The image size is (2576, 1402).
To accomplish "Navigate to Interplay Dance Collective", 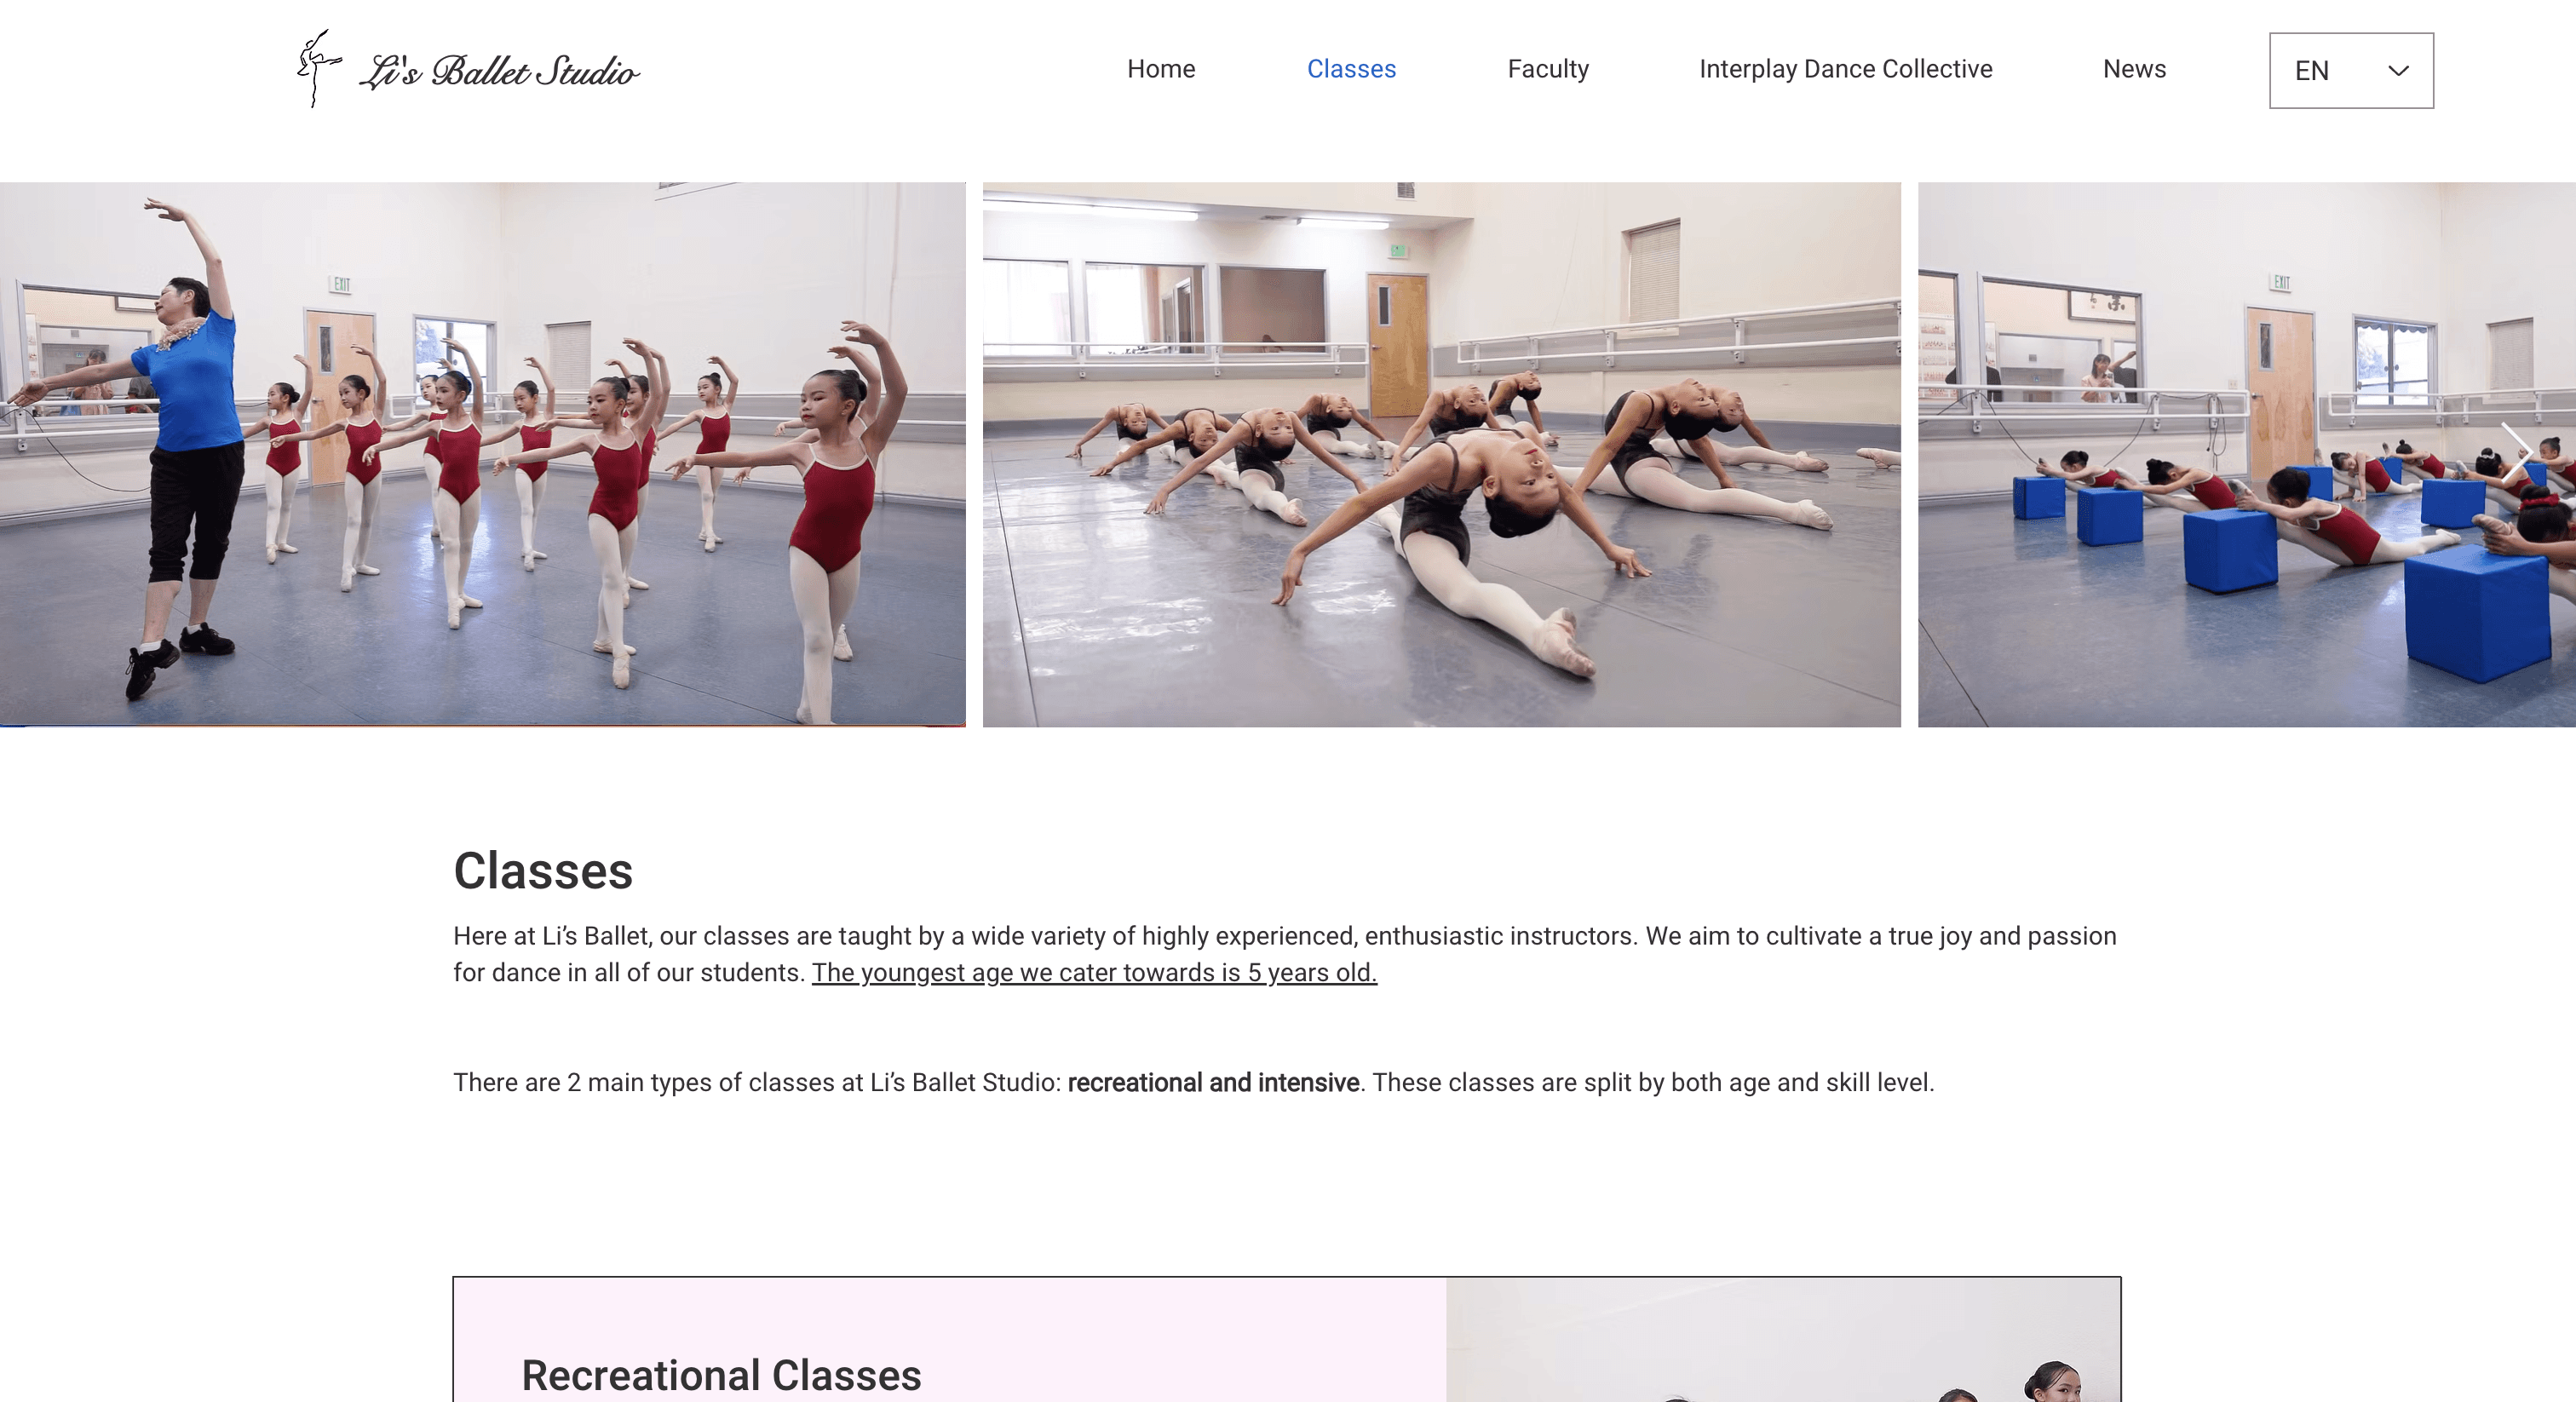I will coord(1845,69).
